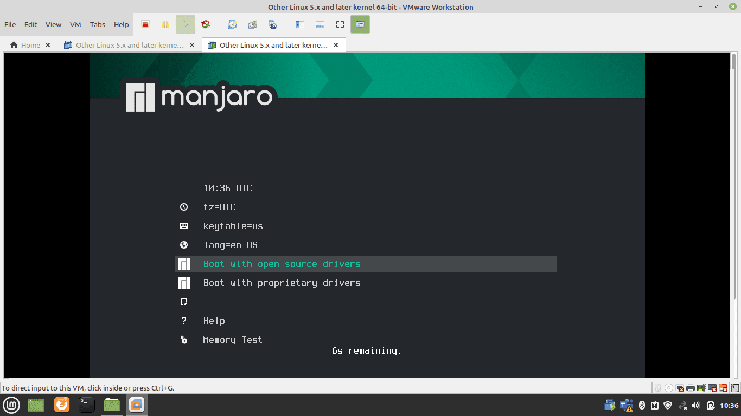Viewport: 741px width, 416px height.
Task: Open the Bluetooth tray icon
Action: 641,405
